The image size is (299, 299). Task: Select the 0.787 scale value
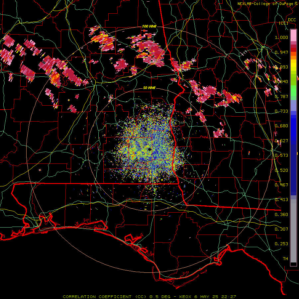pyautogui.click(x=281, y=96)
